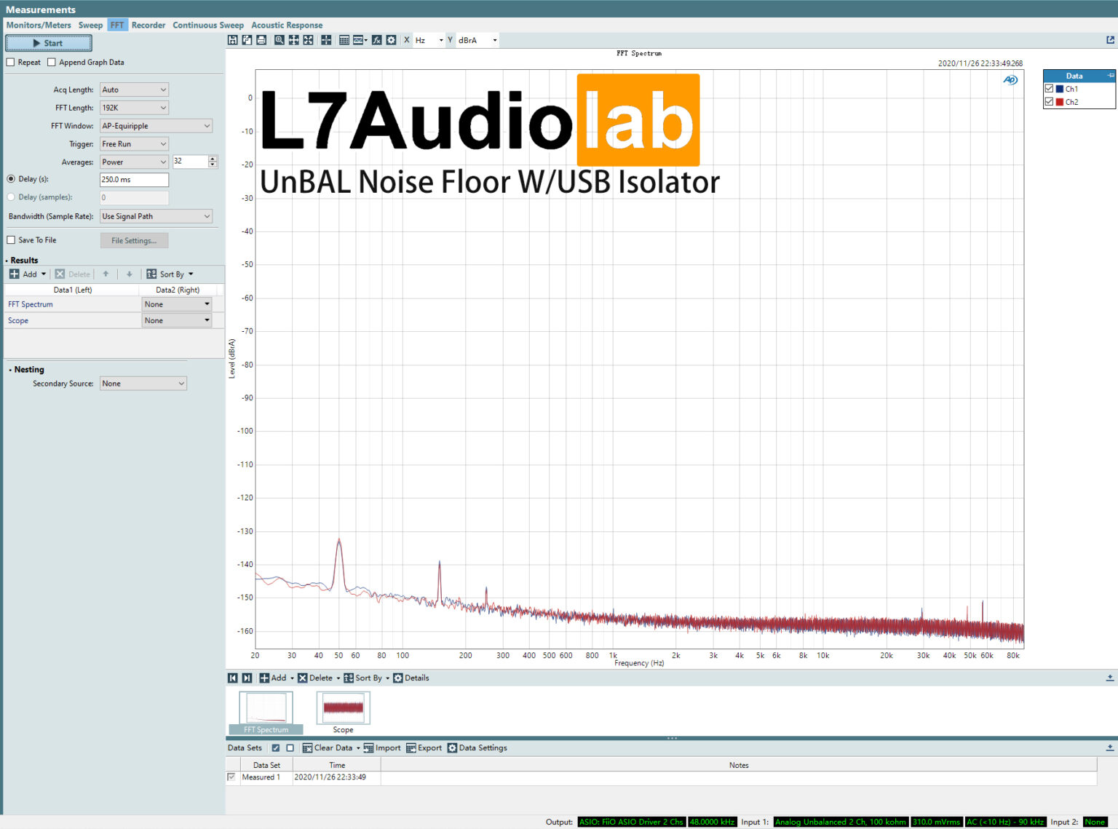
Task: Click the pan arrows tool icon
Action: [294, 40]
